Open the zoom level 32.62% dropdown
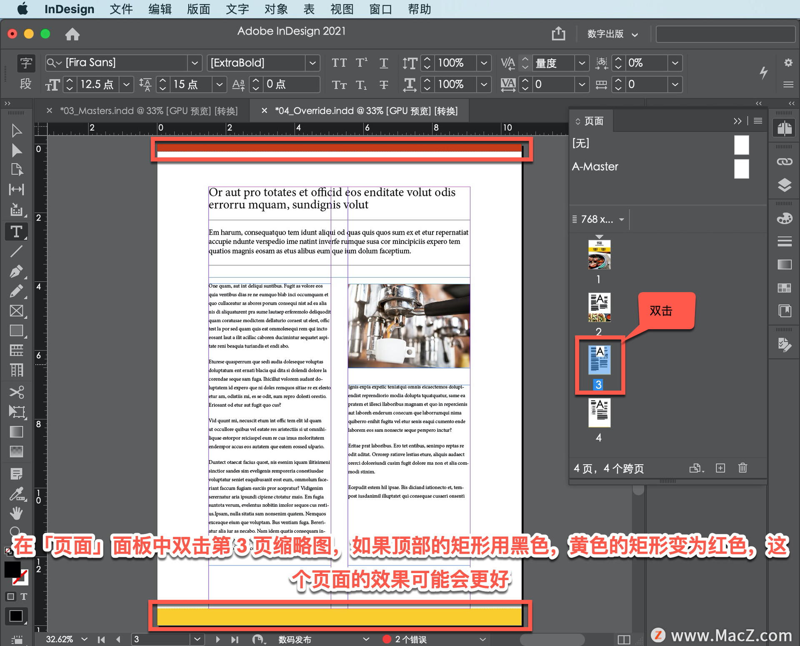 coord(85,638)
